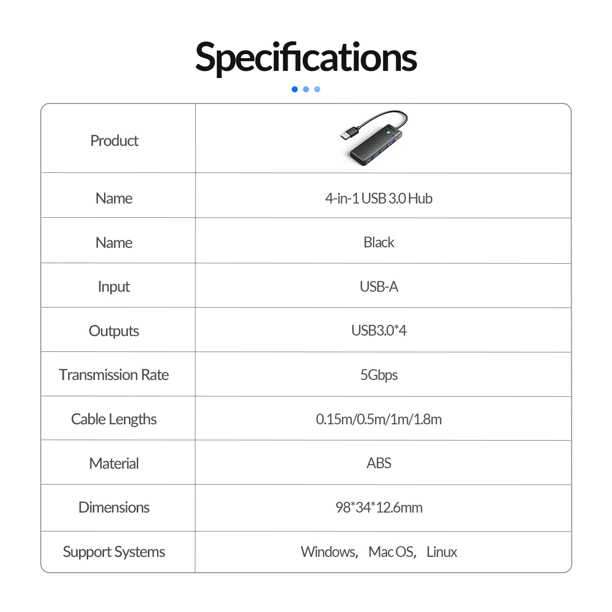Click the 4-in-1 USB 3.0 Hub text
The height and width of the screenshot is (612, 612).
[x=378, y=198]
